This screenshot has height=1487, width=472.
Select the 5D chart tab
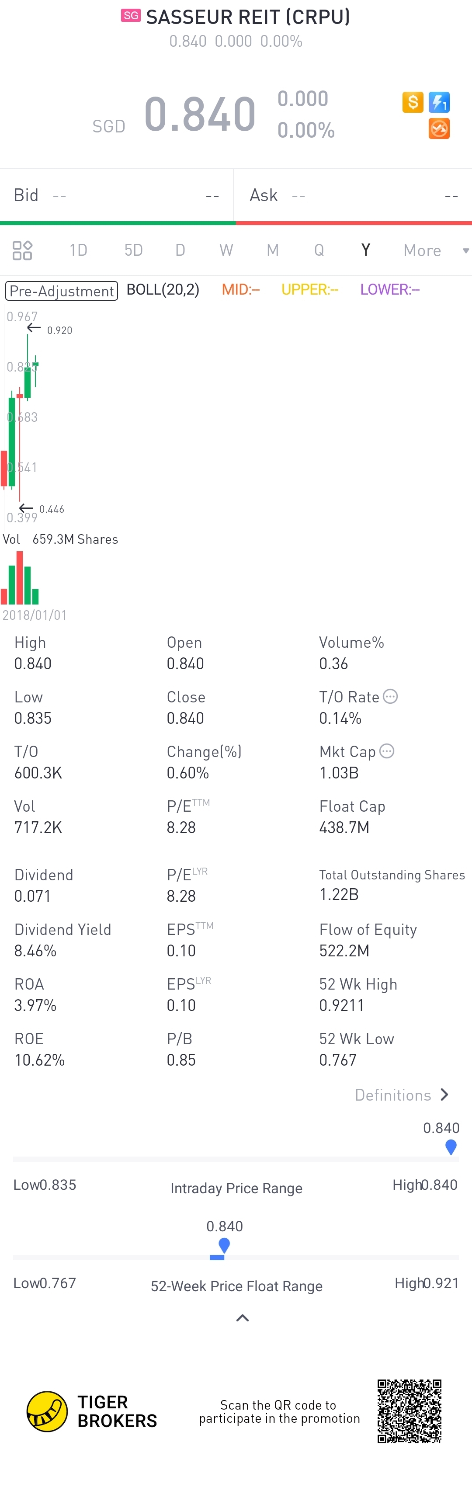[133, 250]
